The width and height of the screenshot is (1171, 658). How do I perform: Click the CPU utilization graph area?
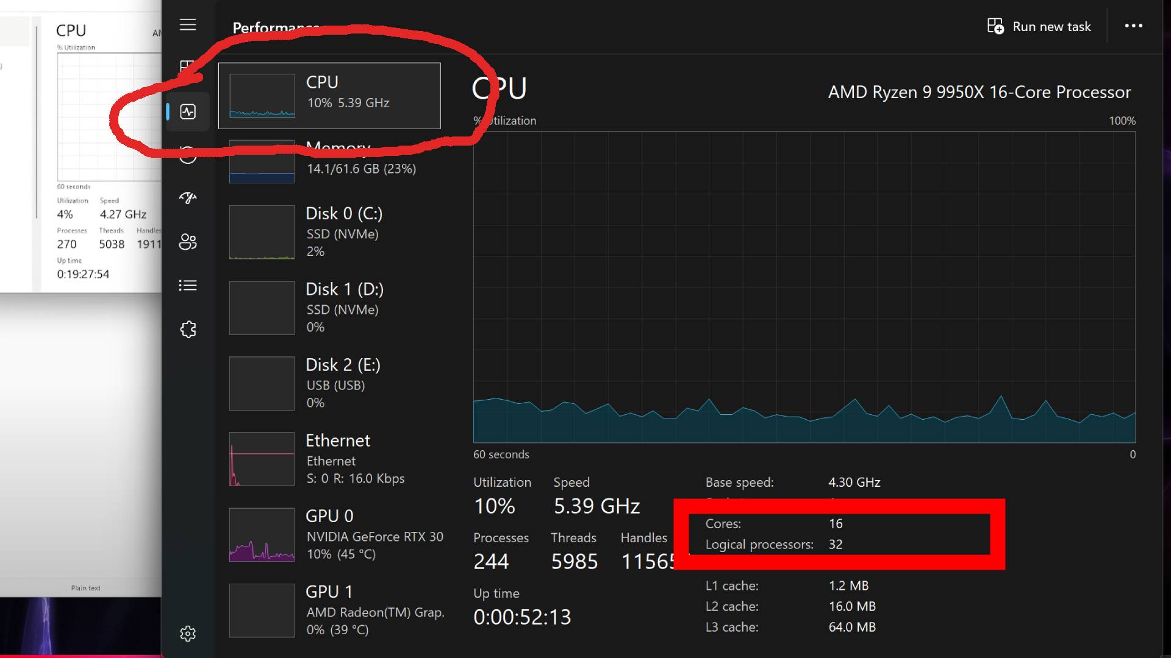[804, 286]
